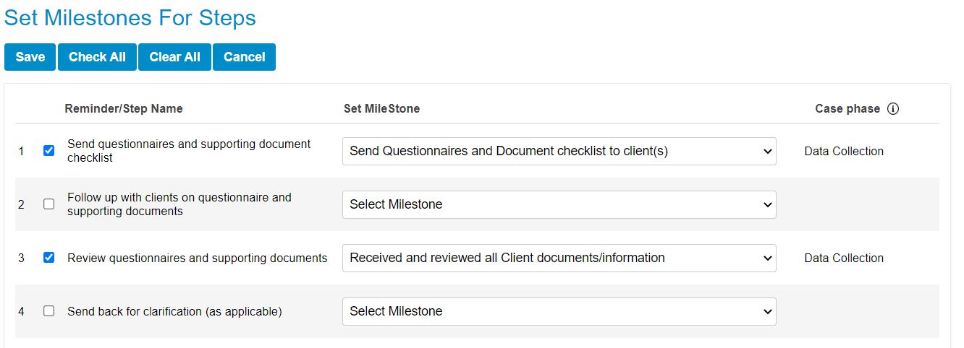Screen dimensions: 964x348
Task: Click the 'Data Collection' phase in row 1
Action: [844, 152]
